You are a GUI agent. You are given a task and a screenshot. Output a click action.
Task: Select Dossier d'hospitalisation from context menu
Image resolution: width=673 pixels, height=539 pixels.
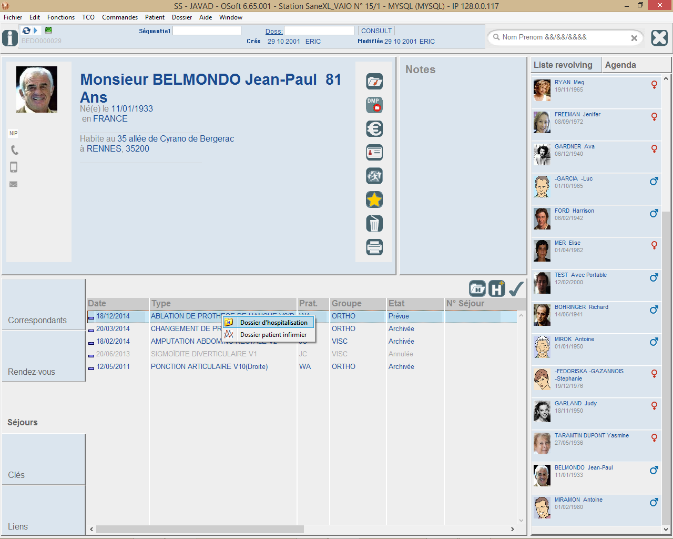pos(273,323)
